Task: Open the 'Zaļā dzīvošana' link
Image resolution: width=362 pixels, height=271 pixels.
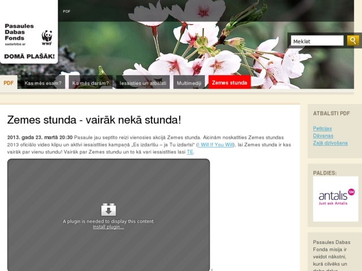Action: [x=330, y=143]
